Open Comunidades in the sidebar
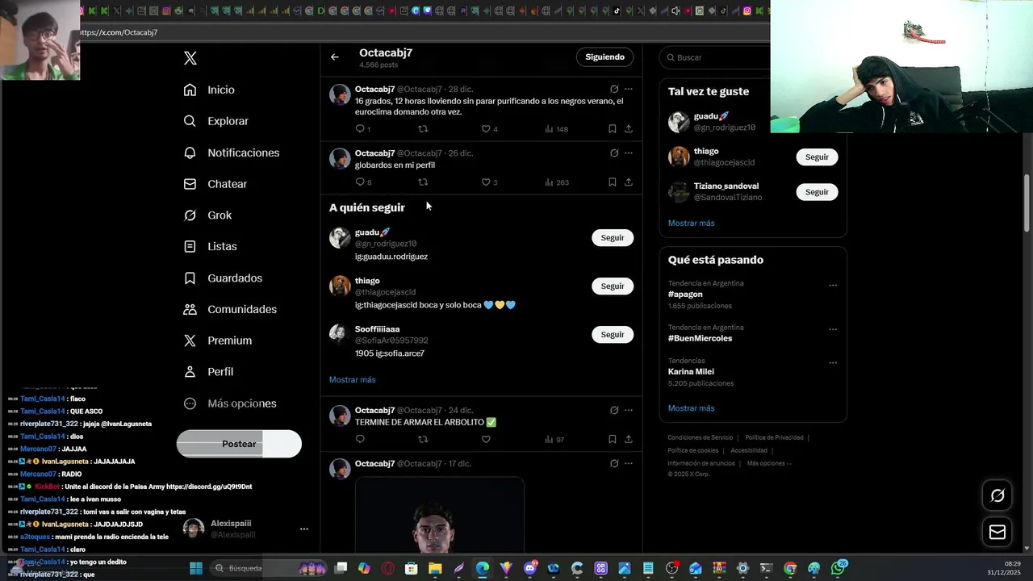This screenshot has height=581, width=1033. (230, 309)
